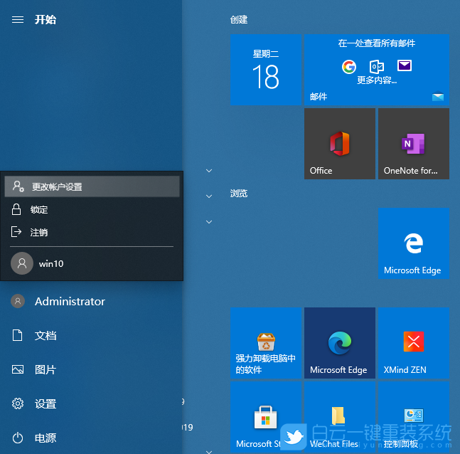Open the XMind ZEN tile
Image resolution: width=460 pixels, height=454 pixels.
(x=413, y=343)
